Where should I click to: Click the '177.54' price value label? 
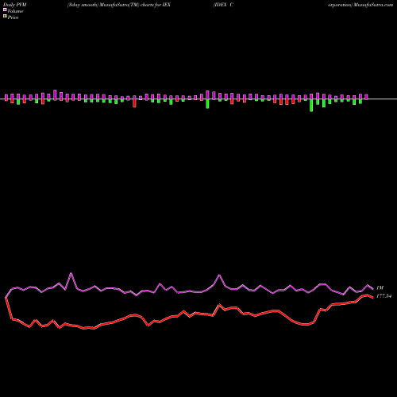click(x=384, y=296)
